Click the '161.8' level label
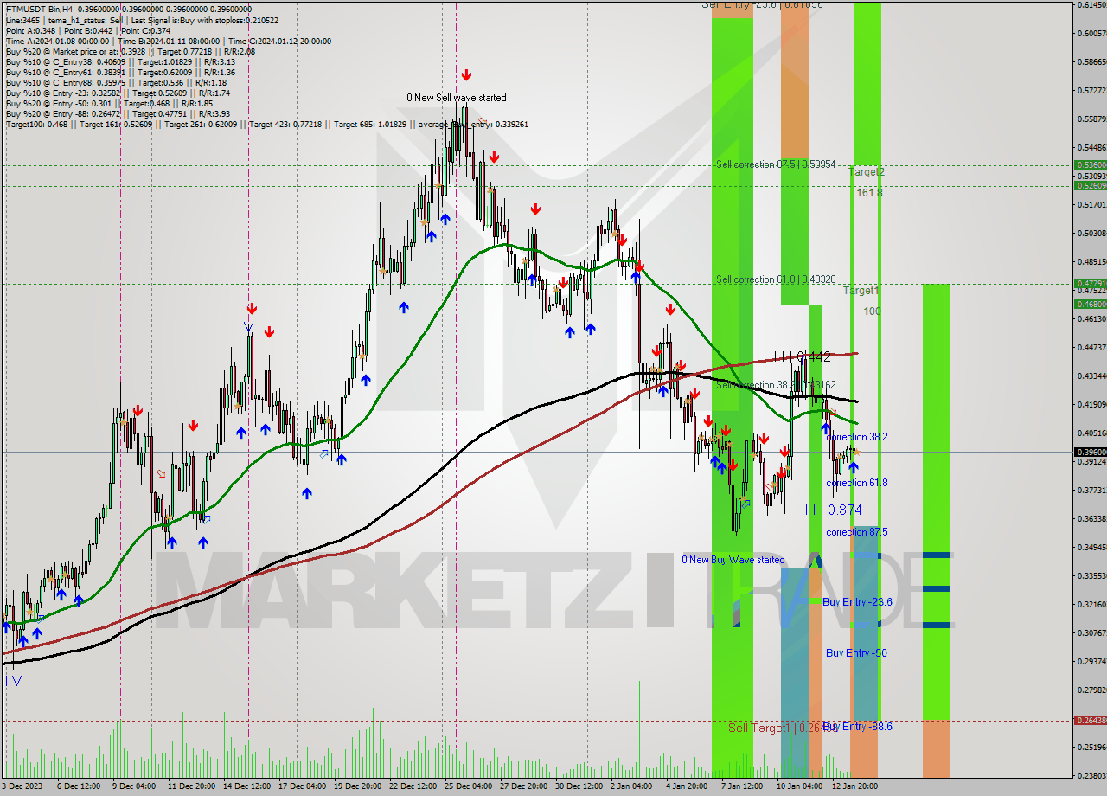Viewport: 1107px width, 796px height. click(869, 193)
